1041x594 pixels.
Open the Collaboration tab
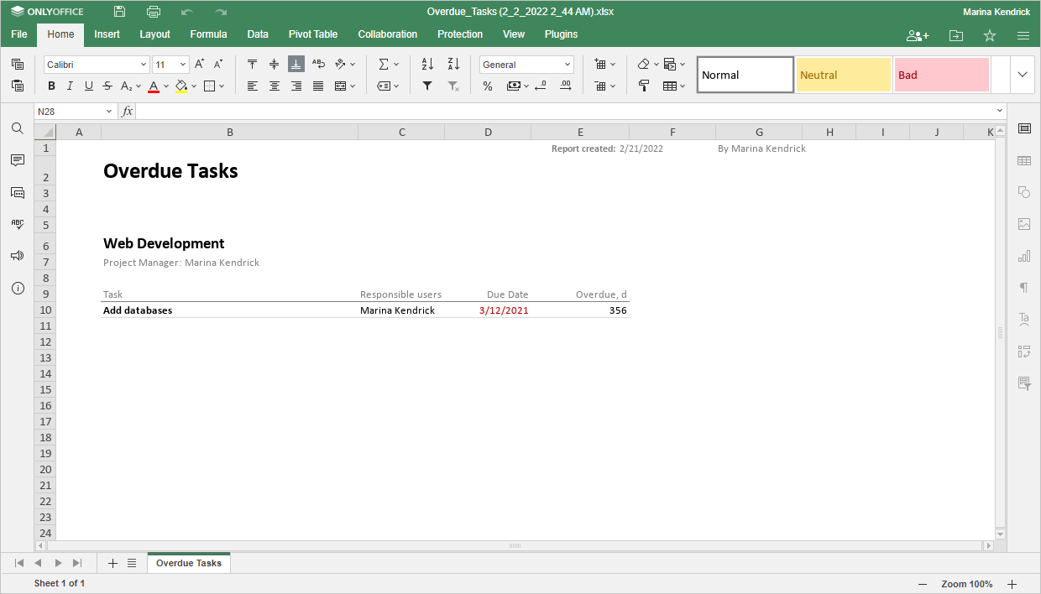point(387,34)
